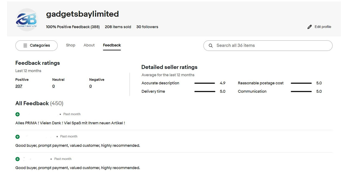Click the Accurate description rating bar
This screenshot has height=172, width=348.
point(205,83)
